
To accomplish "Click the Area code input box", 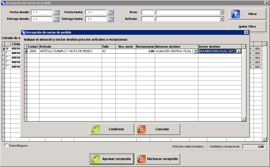I will (x=148, y=12).
